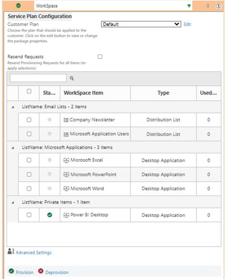Click the info icon in WorkSpace header
This screenshot has height=279, width=226.
[219, 6]
